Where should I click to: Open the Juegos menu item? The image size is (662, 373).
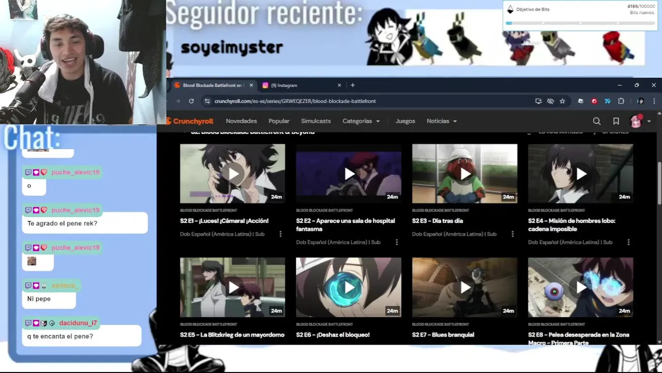coord(405,121)
